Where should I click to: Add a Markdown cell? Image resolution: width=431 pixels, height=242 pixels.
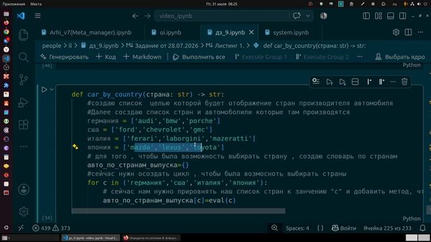[x=142, y=56]
